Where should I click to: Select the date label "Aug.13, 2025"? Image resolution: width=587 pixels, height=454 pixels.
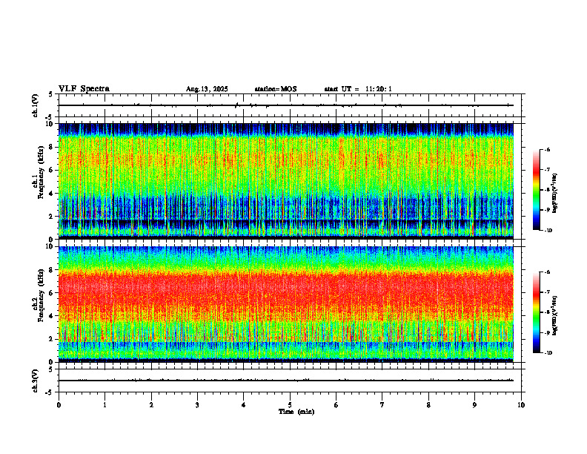click(207, 89)
